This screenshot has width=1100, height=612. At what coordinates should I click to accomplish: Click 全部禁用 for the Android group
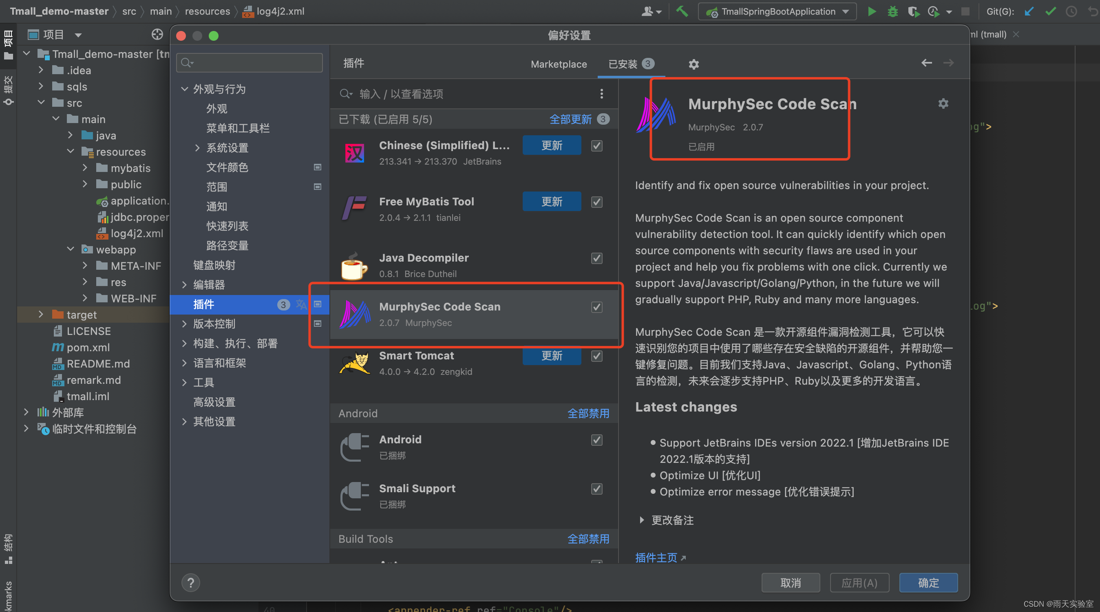588,413
